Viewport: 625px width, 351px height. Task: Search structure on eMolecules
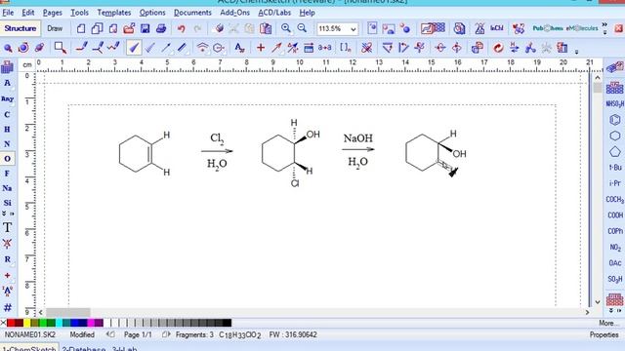pos(582,28)
